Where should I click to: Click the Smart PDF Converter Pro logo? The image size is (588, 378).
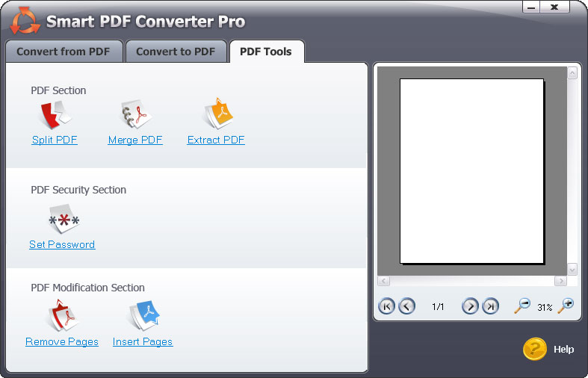tap(25, 21)
